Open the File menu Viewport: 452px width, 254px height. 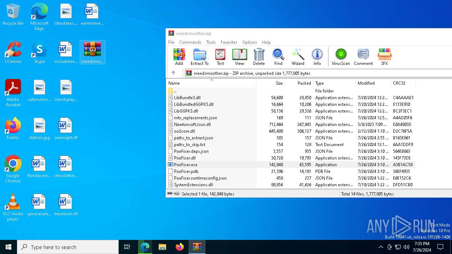coord(171,42)
